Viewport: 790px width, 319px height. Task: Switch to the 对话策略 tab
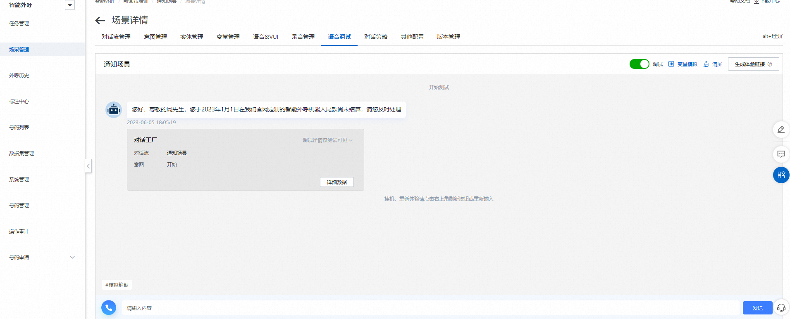[376, 37]
